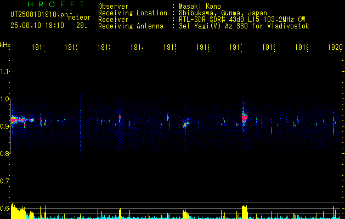Click the Receiving Antenna label
This screenshot has height=219, width=345.
131,26
